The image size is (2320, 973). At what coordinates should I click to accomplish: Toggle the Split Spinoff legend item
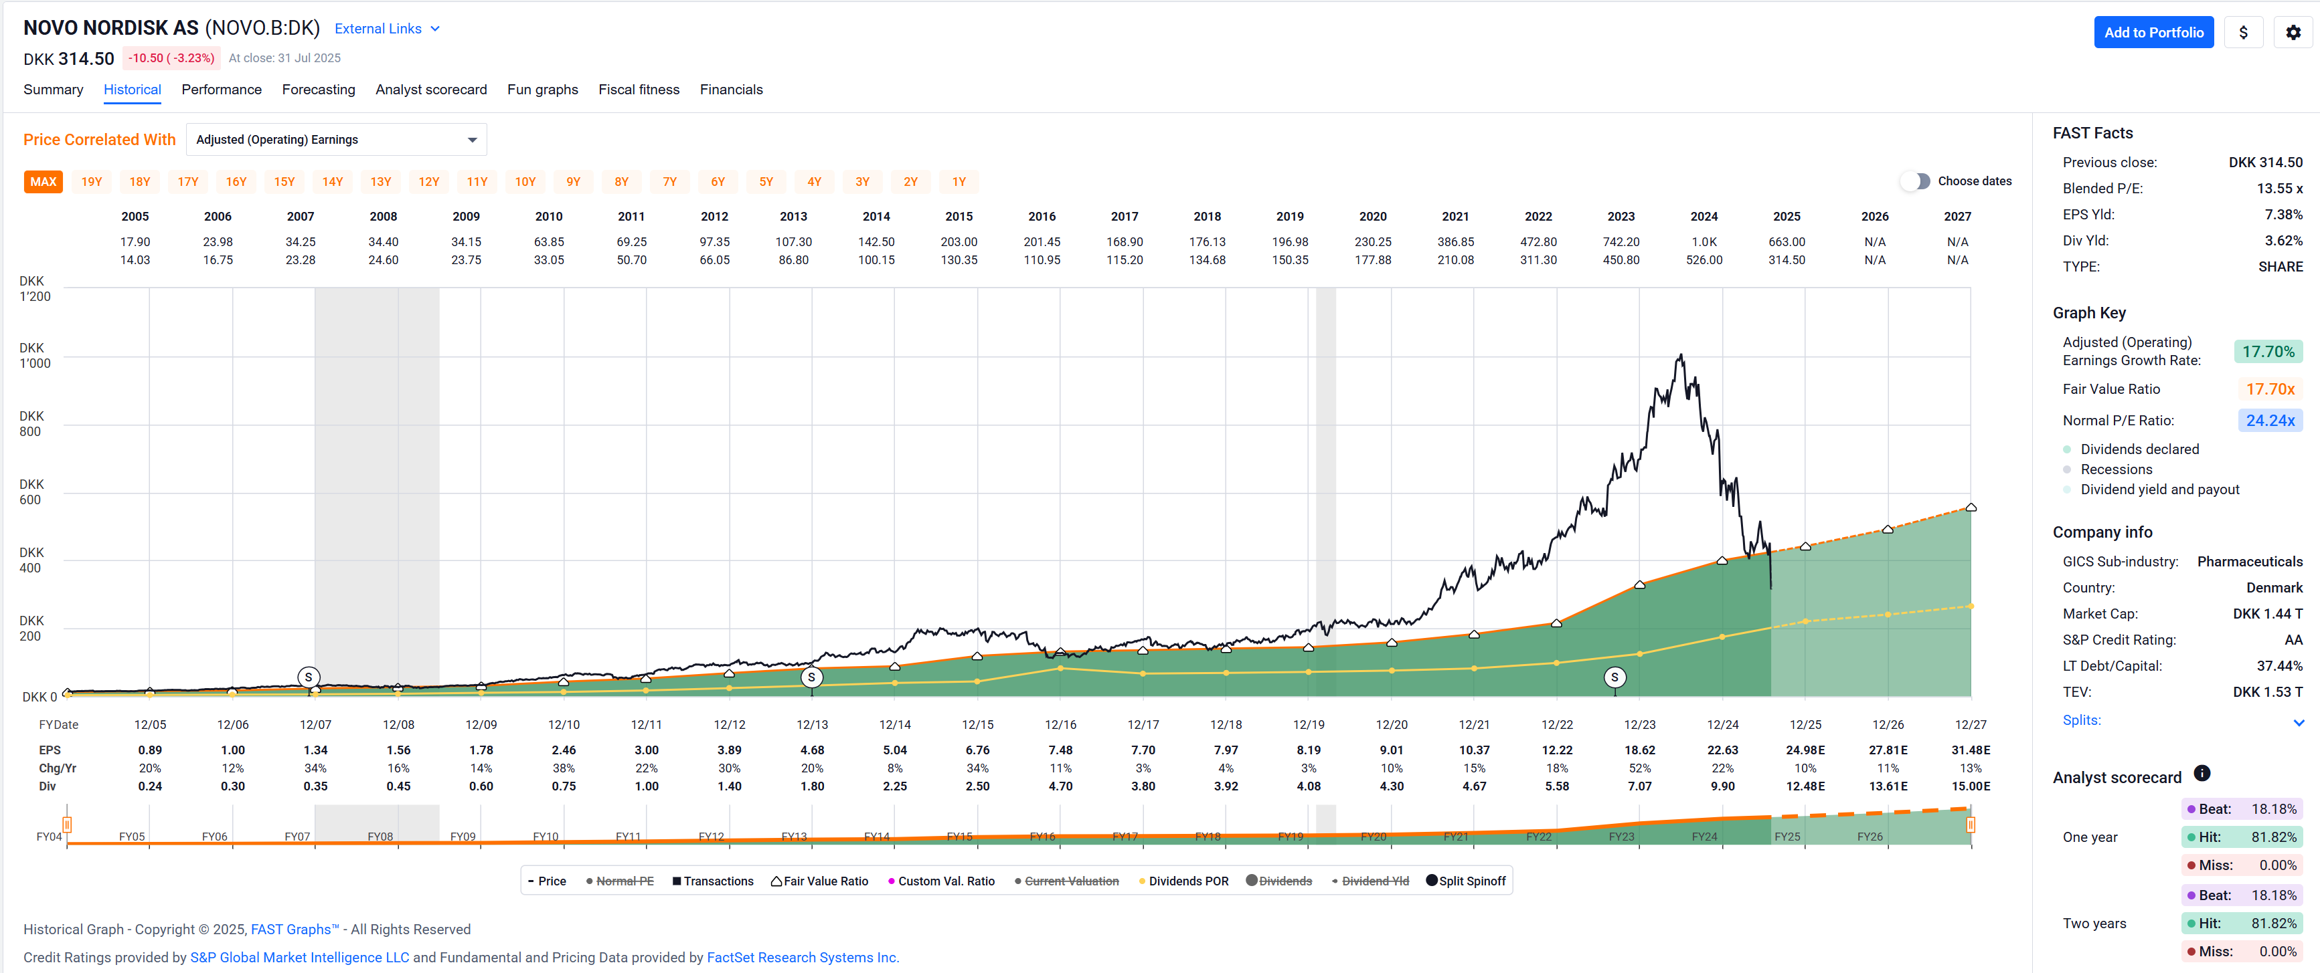click(1466, 881)
